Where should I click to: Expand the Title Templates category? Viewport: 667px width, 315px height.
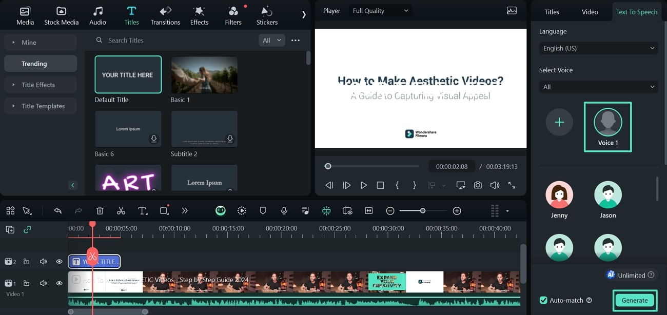coord(41,106)
